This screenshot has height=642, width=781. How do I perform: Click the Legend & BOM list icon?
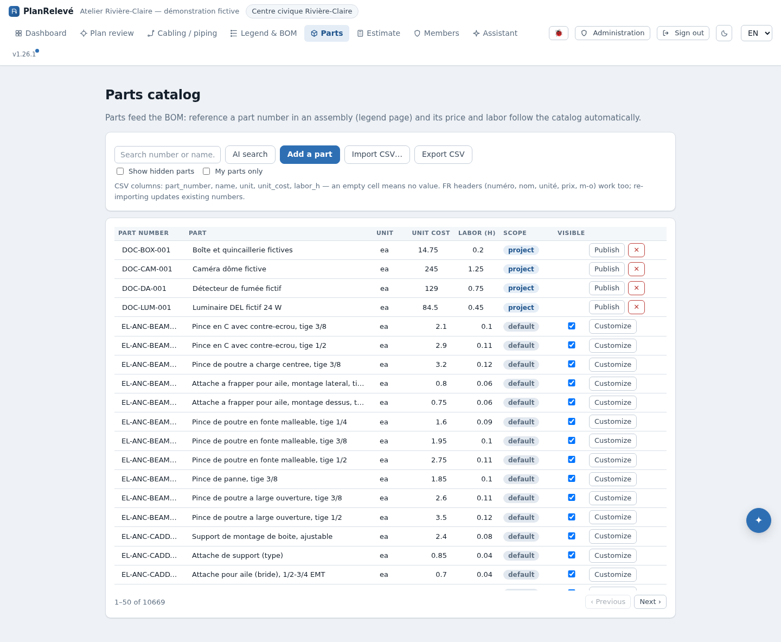234,33
